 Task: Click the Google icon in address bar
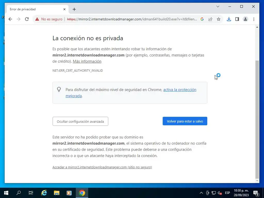point(202,19)
